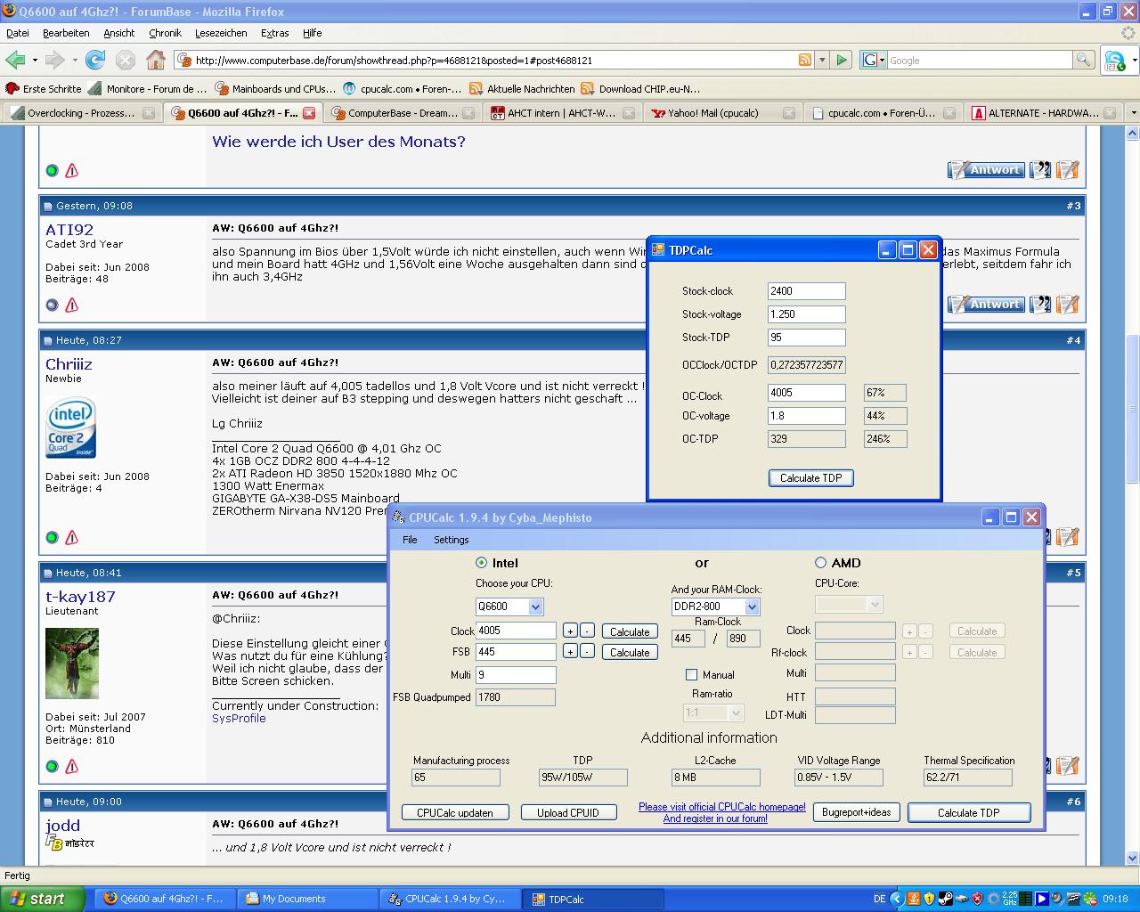This screenshot has width=1140, height=912.
Task: Click the Intel Core 2 Quad avatar
Action: pos(71,427)
